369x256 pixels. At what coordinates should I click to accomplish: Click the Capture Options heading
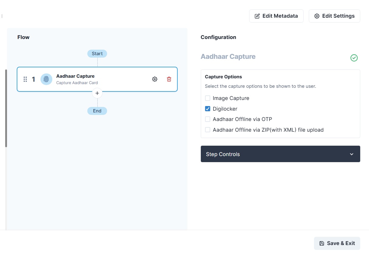coord(224,77)
